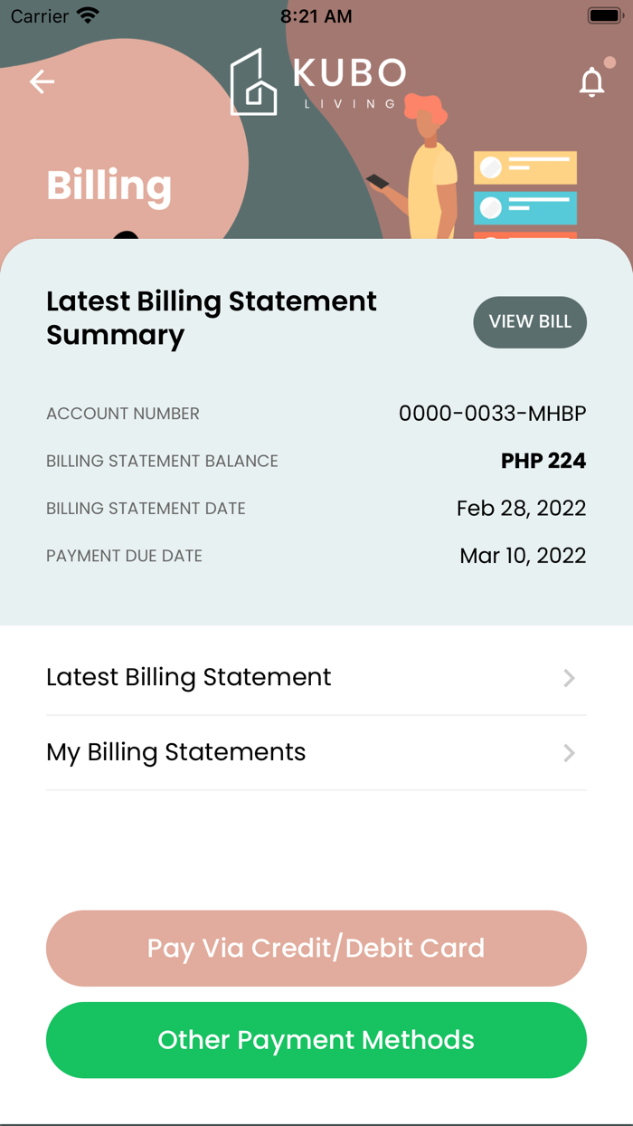Tap account number 0000-0033-MHBP
Image resolution: width=633 pixels, height=1126 pixels.
[492, 414]
